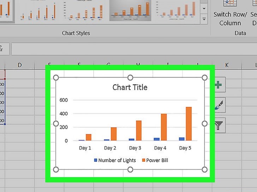Expand the Chart Styles gallery more arrow
Screen dimensions: 257x192
click(x=204, y=19)
